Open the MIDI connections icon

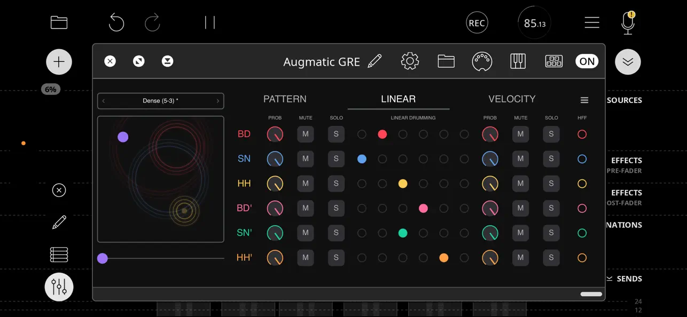coord(482,61)
